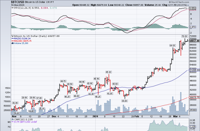Click the 49.1K high price label
Viewport: 200px width, 131px height.
[109, 72]
